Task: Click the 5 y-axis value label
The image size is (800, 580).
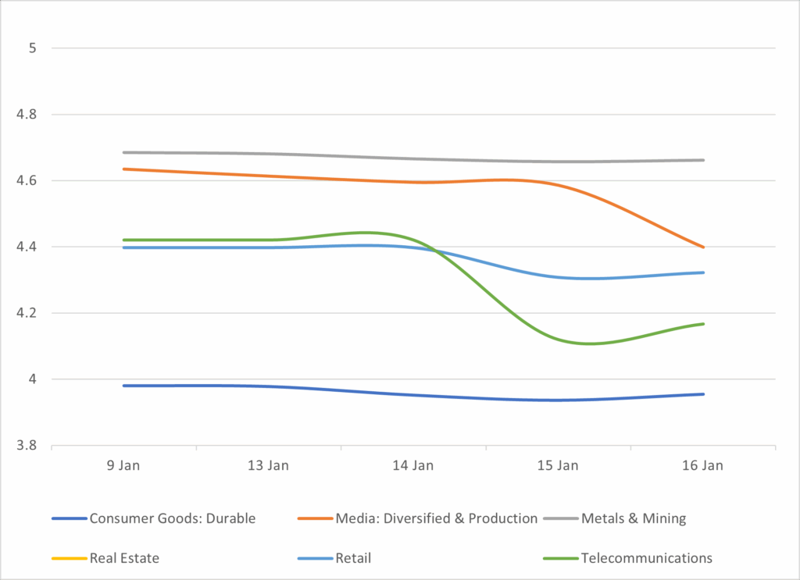Action: point(33,48)
